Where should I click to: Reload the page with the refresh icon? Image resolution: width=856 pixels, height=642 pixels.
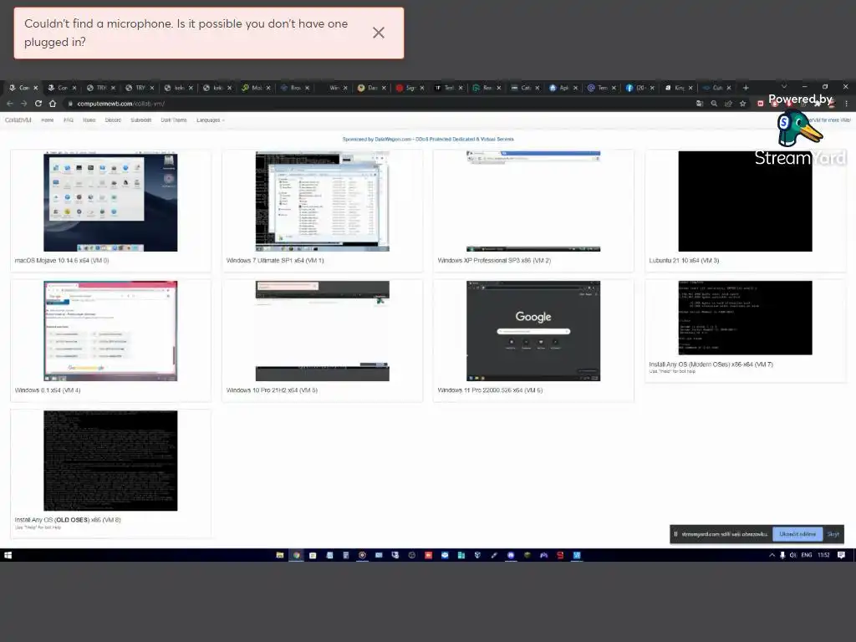coord(38,103)
